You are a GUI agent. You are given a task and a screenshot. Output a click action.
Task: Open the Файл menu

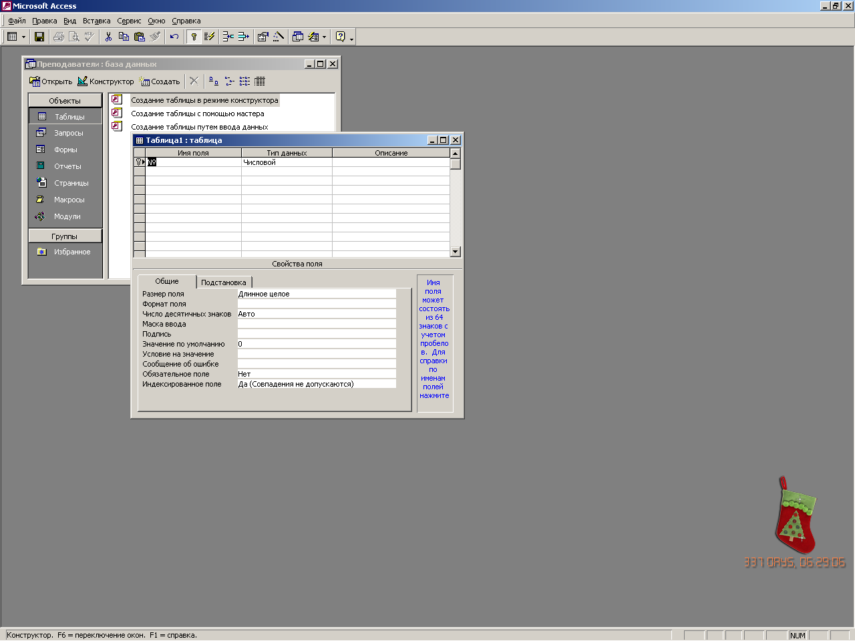pos(17,21)
